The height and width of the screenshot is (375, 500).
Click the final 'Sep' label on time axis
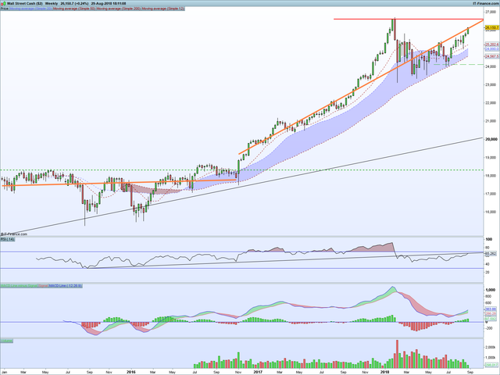[470, 372]
